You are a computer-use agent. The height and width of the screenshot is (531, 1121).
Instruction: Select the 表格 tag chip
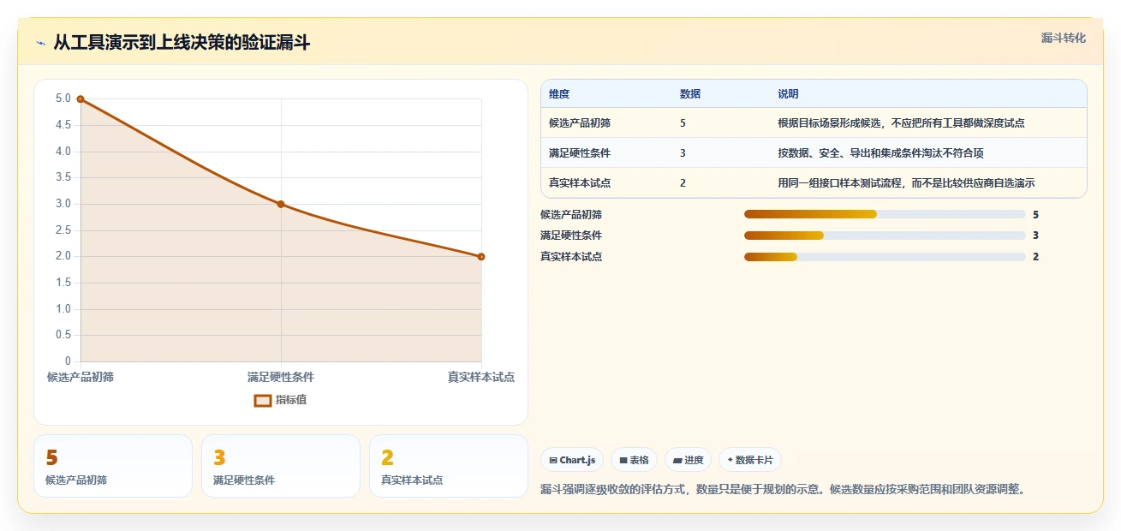point(635,460)
